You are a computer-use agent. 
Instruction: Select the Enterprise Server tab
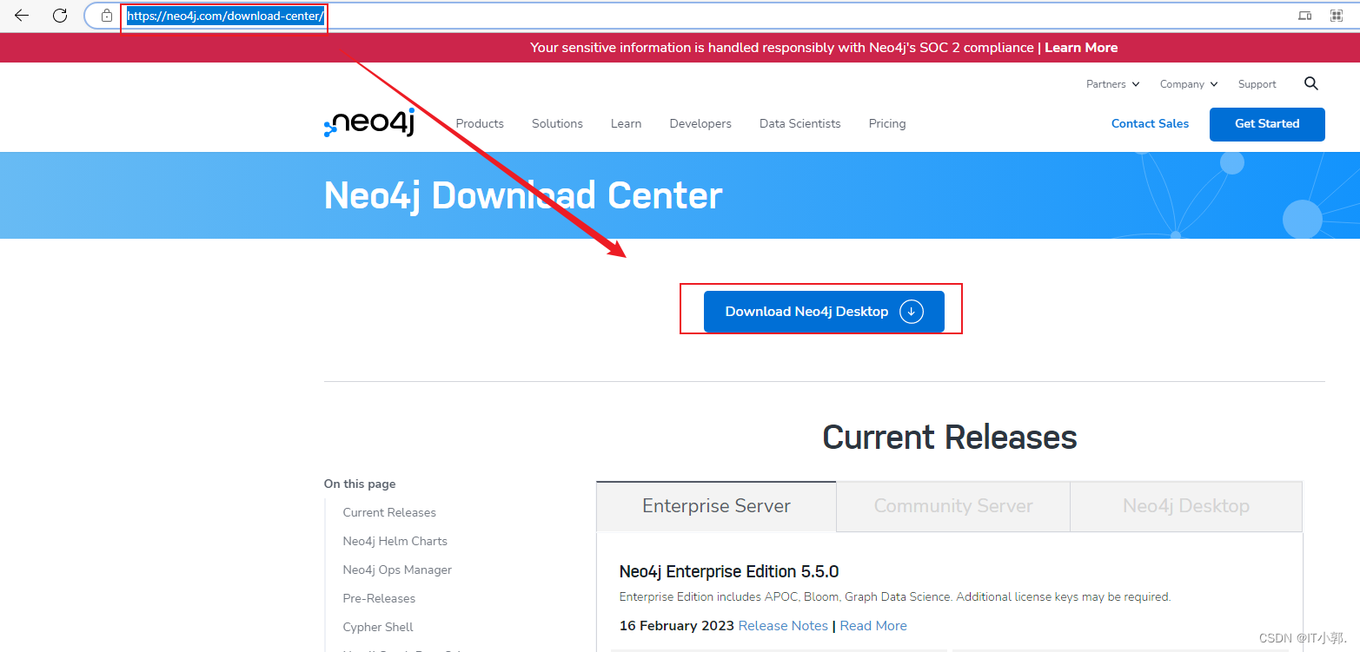click(716, 506)
